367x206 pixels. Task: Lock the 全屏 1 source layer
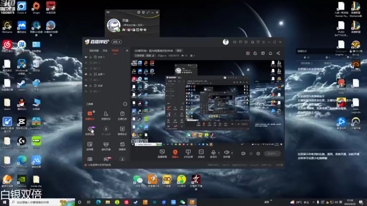(90, 74)
